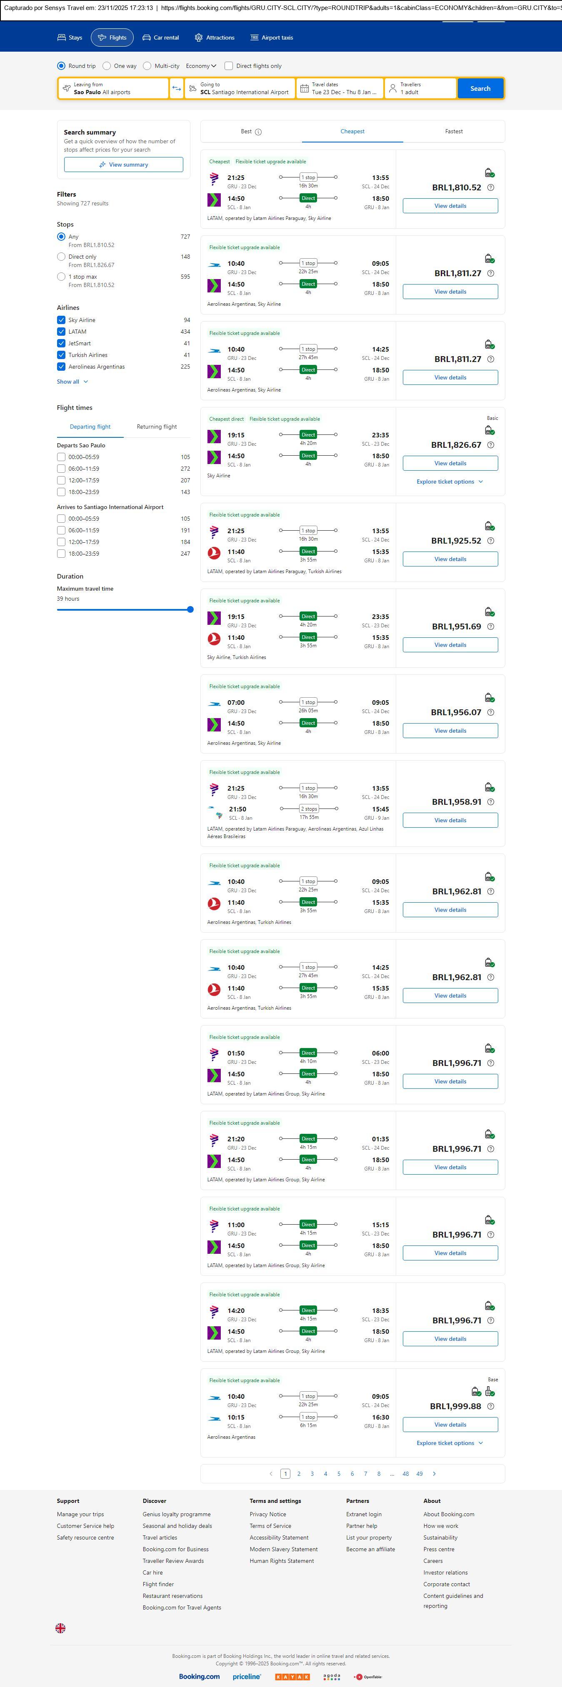The height and width of the screenshot is (1687, 562).
Task: Switch to the Returning flight tab
Action: (x=157, y=427)
